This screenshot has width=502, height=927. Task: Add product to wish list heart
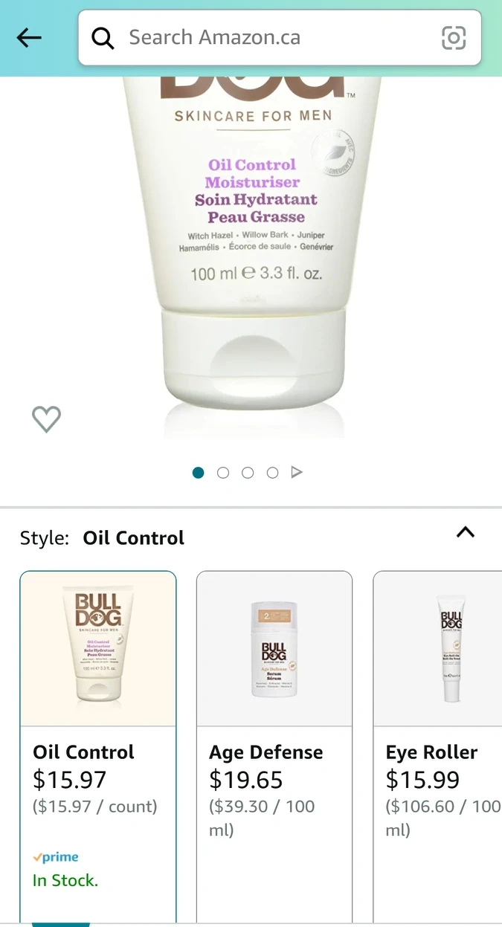(x=46, y=419)
